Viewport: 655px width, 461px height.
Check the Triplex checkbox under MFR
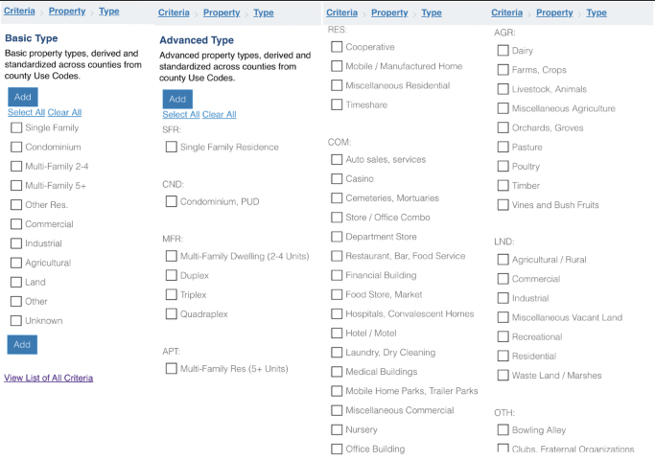[172, 295]
